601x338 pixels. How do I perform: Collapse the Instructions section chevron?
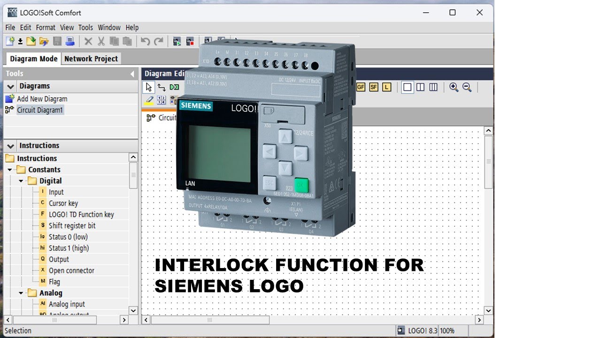(10, 146)
